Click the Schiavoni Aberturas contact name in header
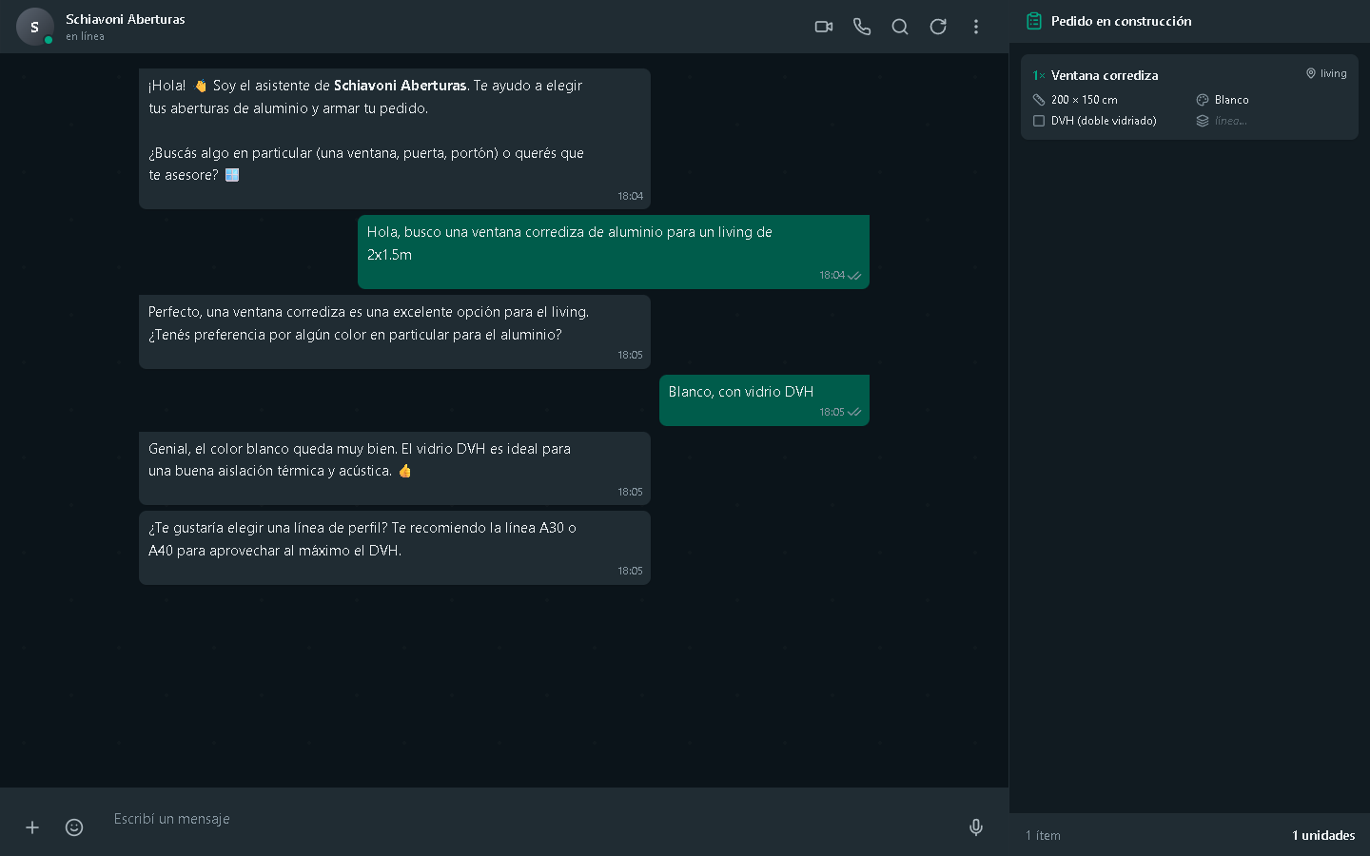1370x856 pixels. point(126,19)
